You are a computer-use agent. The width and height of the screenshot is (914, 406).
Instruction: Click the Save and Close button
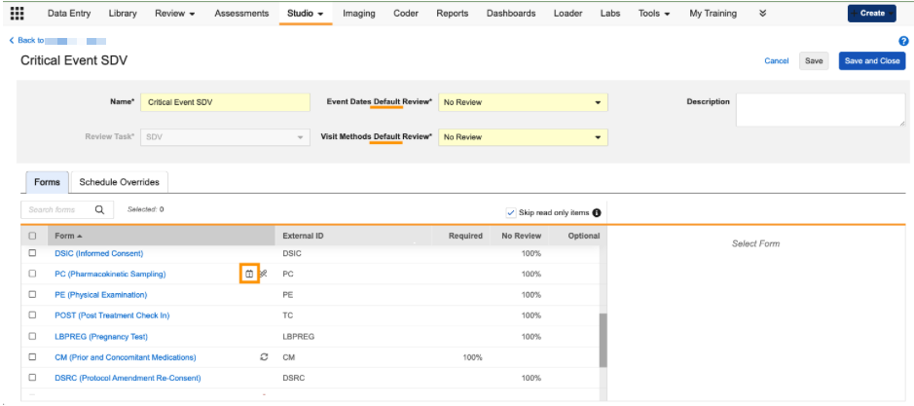point(871,61)
